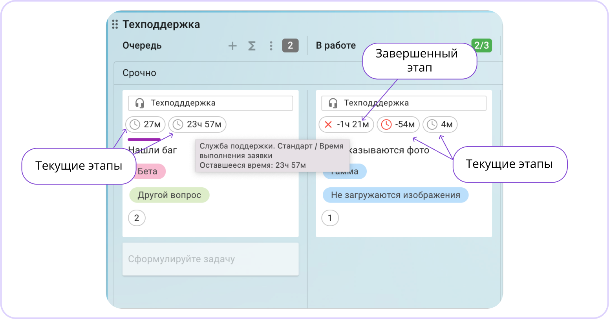Viewport: 609px width, 319px height.
Task: Click the purple progress bar on Нашли баг card
Action: 144,139
